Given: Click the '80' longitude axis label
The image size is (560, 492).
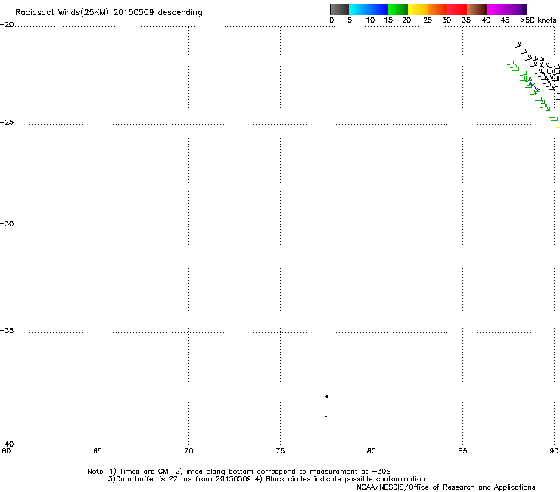Looking at the screenshot, I should pyautogui.click(x=372, y=451).
